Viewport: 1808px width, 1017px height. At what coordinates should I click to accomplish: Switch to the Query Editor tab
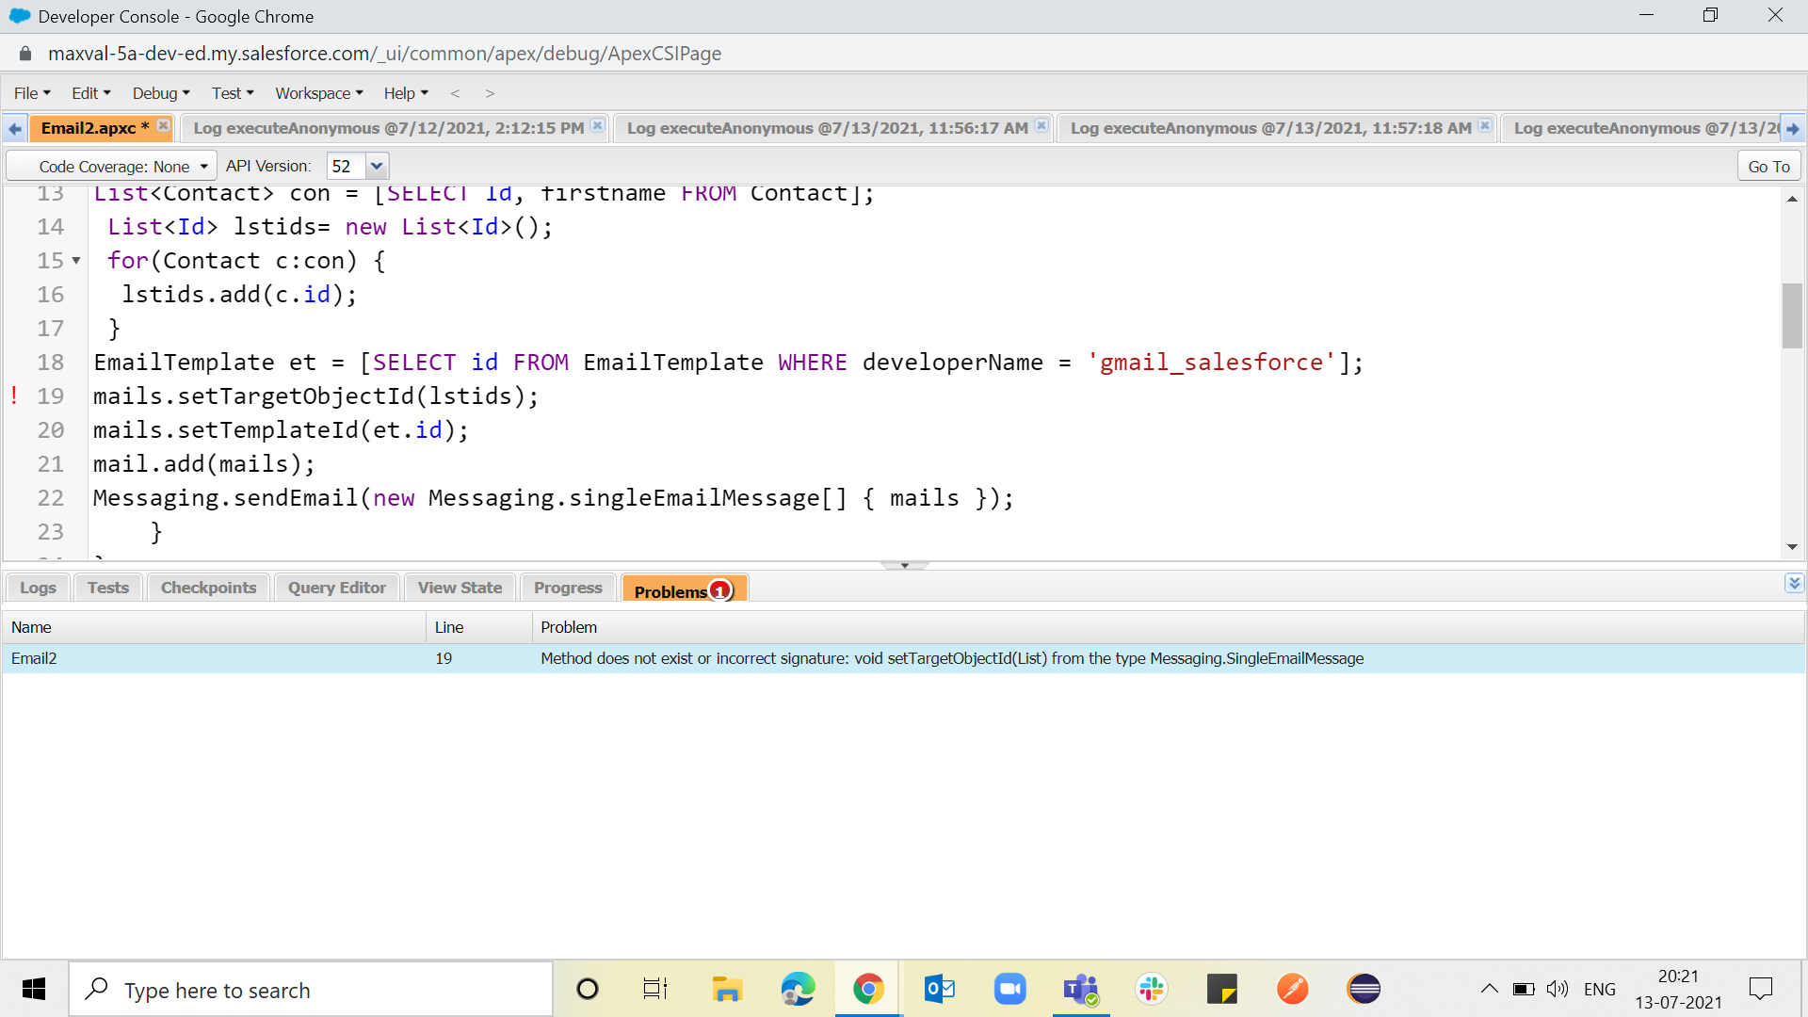tap(336, 587)
